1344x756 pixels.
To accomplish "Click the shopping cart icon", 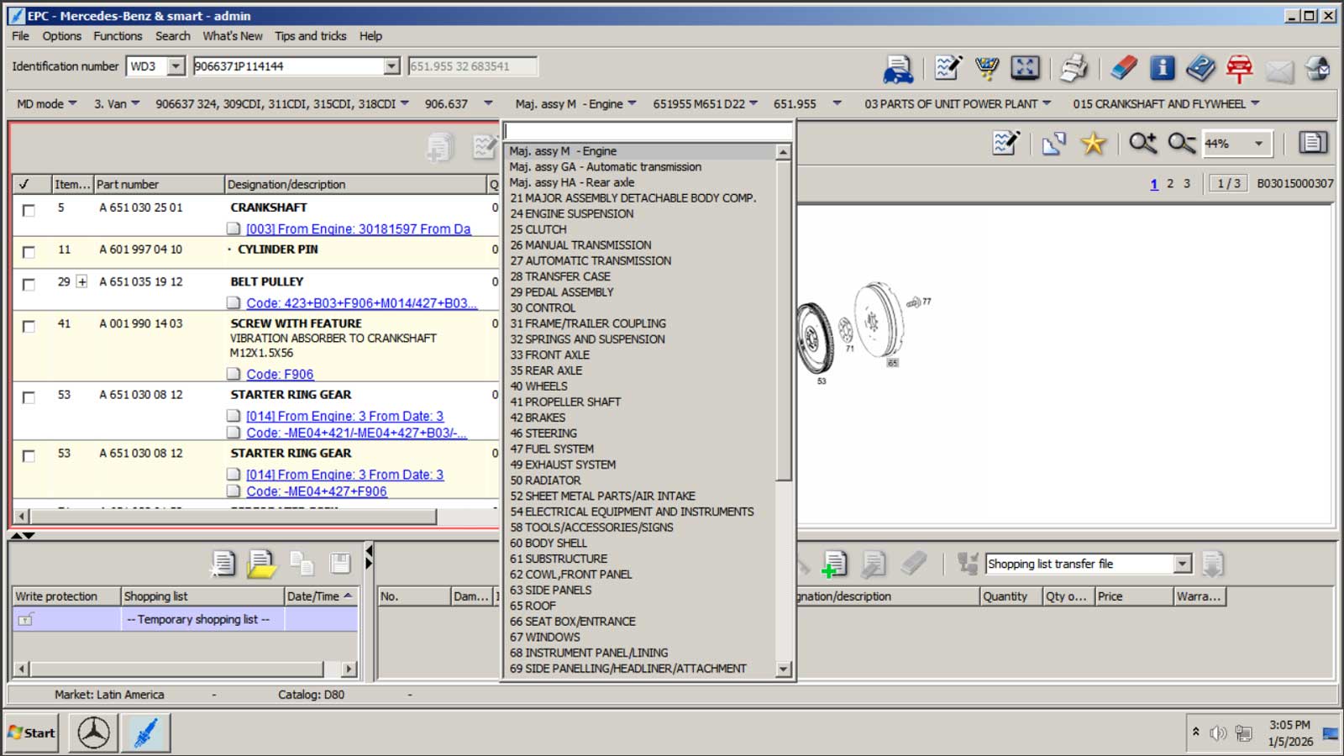I will 986,68.
